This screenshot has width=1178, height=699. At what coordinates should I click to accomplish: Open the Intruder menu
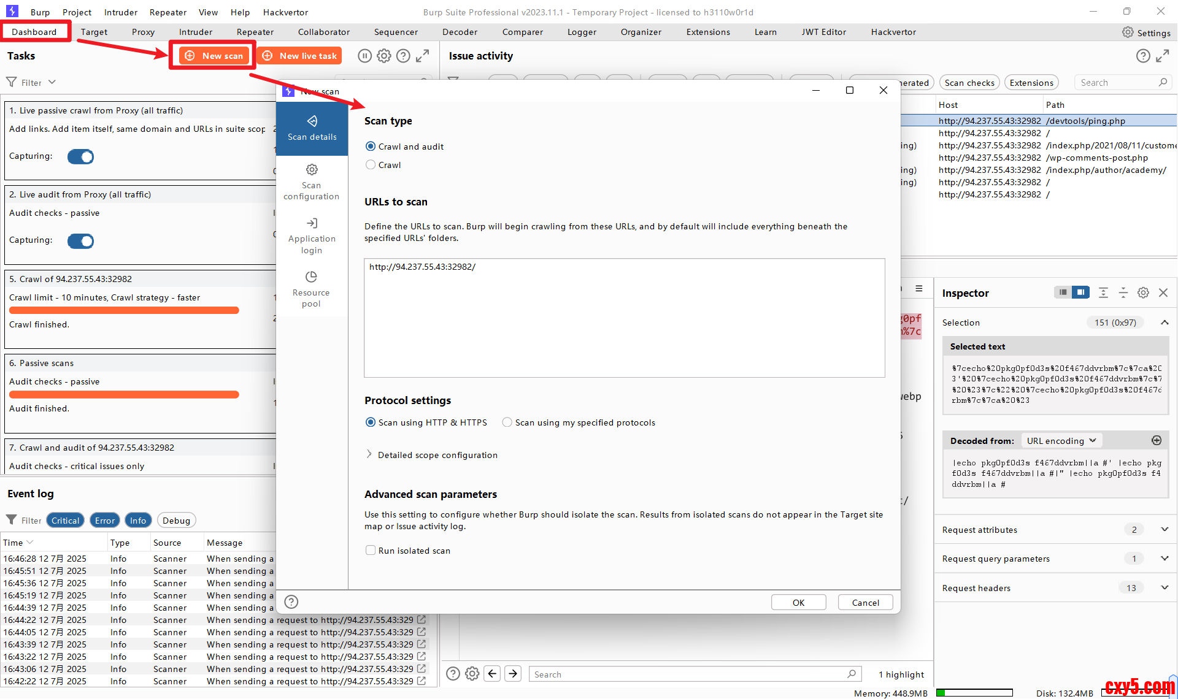tap(121, 12)
